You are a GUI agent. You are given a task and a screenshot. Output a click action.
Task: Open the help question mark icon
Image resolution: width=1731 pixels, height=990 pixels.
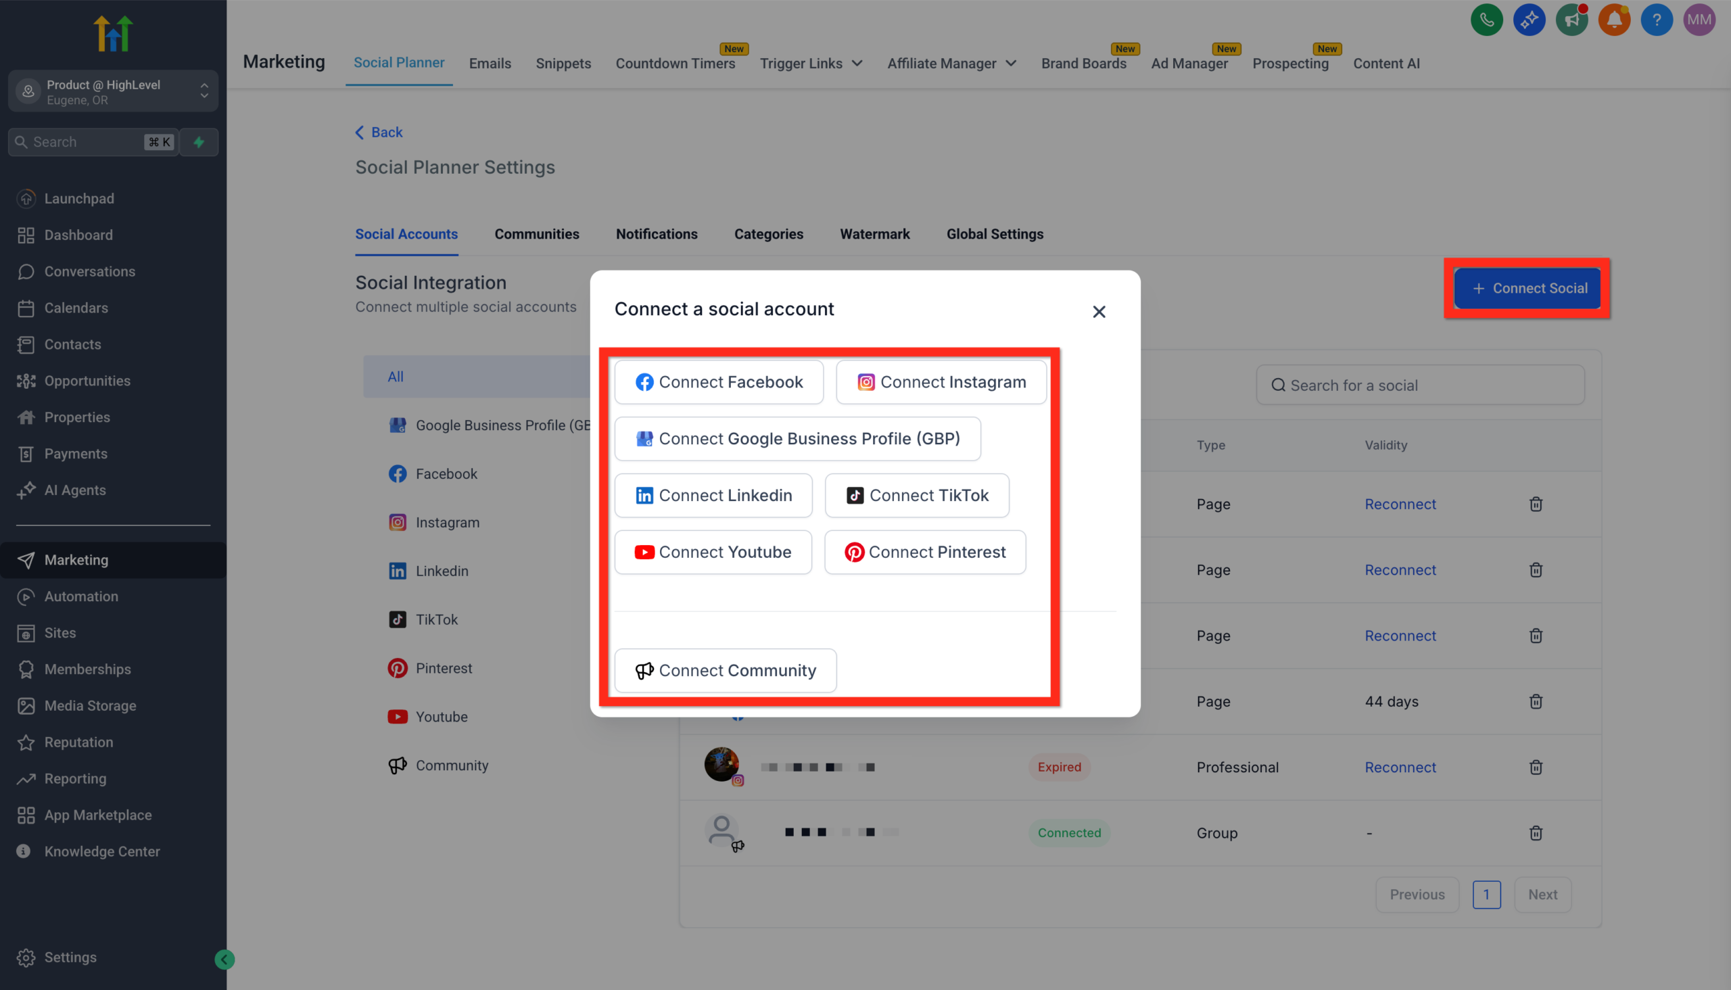[1657, 20]
